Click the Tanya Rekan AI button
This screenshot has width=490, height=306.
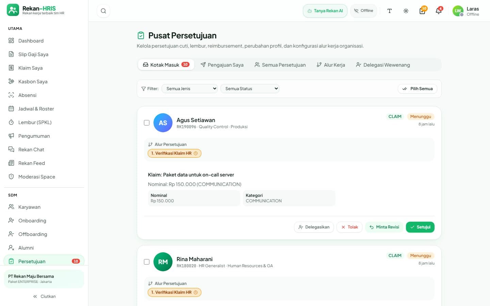tap(325, 11)
